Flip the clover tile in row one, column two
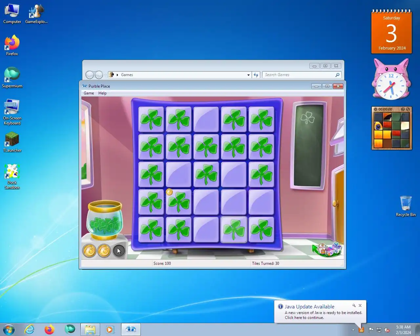This screenshot has height=336, width=420. tap(178, 119)
